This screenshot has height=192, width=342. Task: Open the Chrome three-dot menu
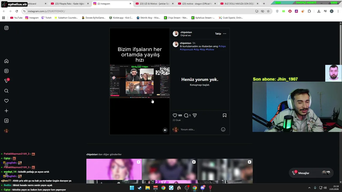click(338, 11)
